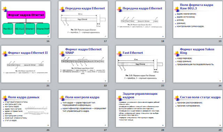Select slide 23 'Fast Ethernet' thumbnail

[140, 64]
